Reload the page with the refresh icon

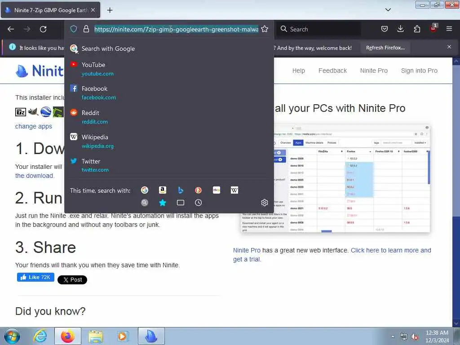43,29
